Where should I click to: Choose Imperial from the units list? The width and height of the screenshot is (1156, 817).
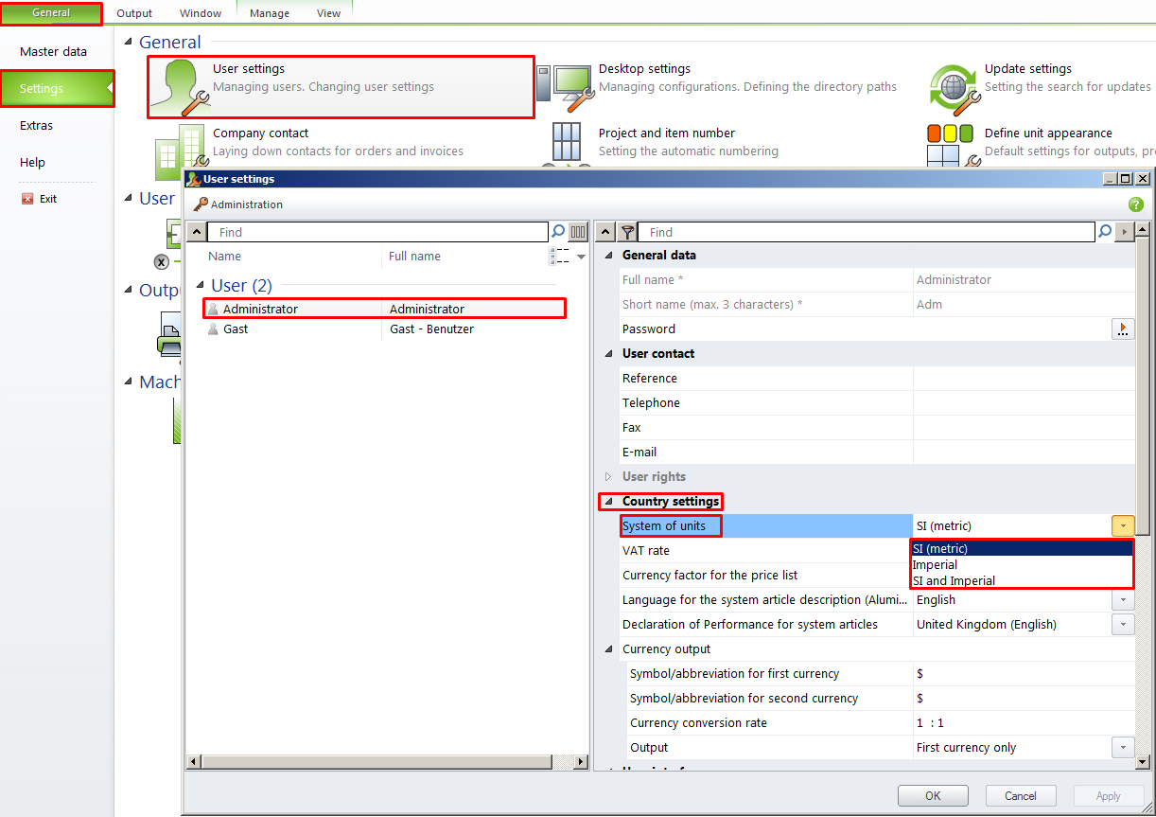tap(935, 565)
